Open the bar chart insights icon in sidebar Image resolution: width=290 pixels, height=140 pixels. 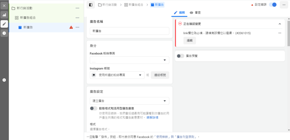click(x=4, y=15)
